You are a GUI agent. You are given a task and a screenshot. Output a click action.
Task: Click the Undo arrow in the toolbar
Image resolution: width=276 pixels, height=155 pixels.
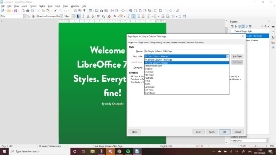click(x=61, y=11)
